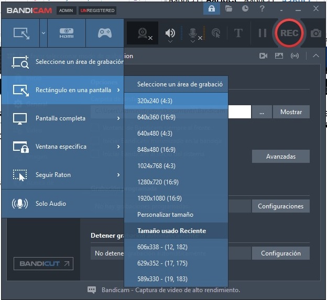Open the recording mode dropdown arrow
327x300 pixels.
pyautogui.click(x=43, y=33)
